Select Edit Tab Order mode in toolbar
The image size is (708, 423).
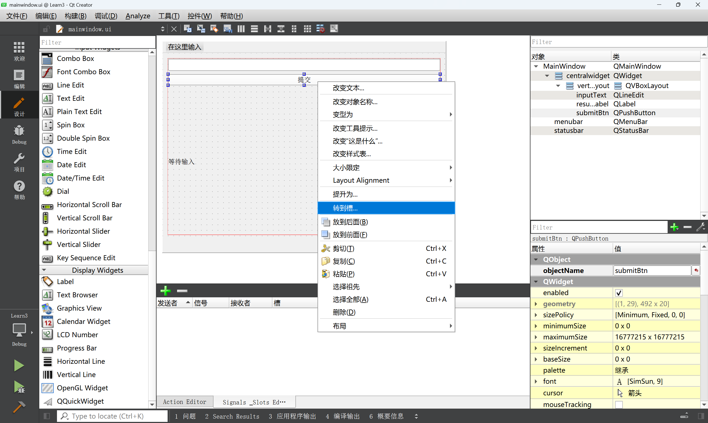coord(228,29)
